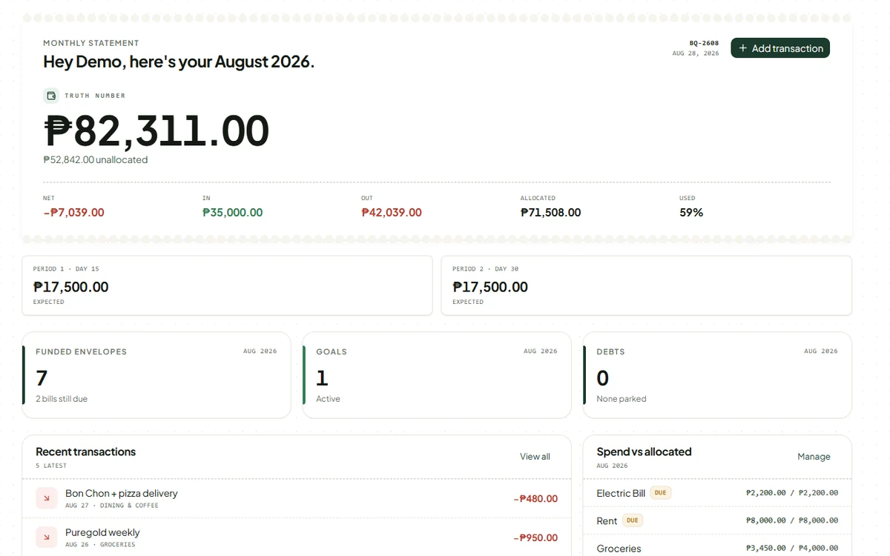Click the ₱2,200.00 / ₱2,200.00 Electric Bill amount
Screen dimensions: 890x556
792,493
